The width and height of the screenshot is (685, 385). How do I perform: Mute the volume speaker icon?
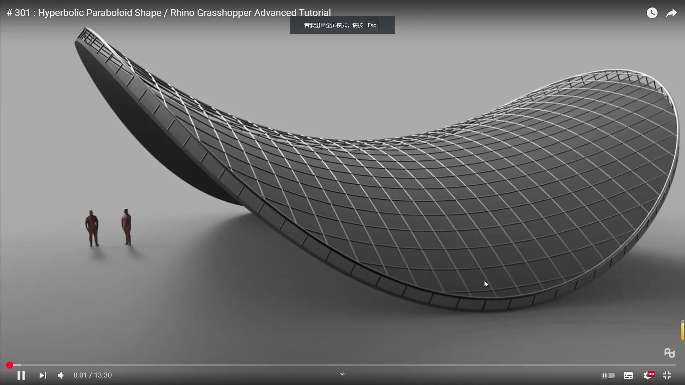click(61, 375)
